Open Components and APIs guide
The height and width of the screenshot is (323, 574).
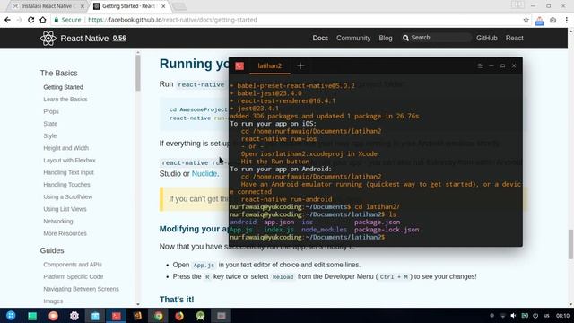coord(73,265)
